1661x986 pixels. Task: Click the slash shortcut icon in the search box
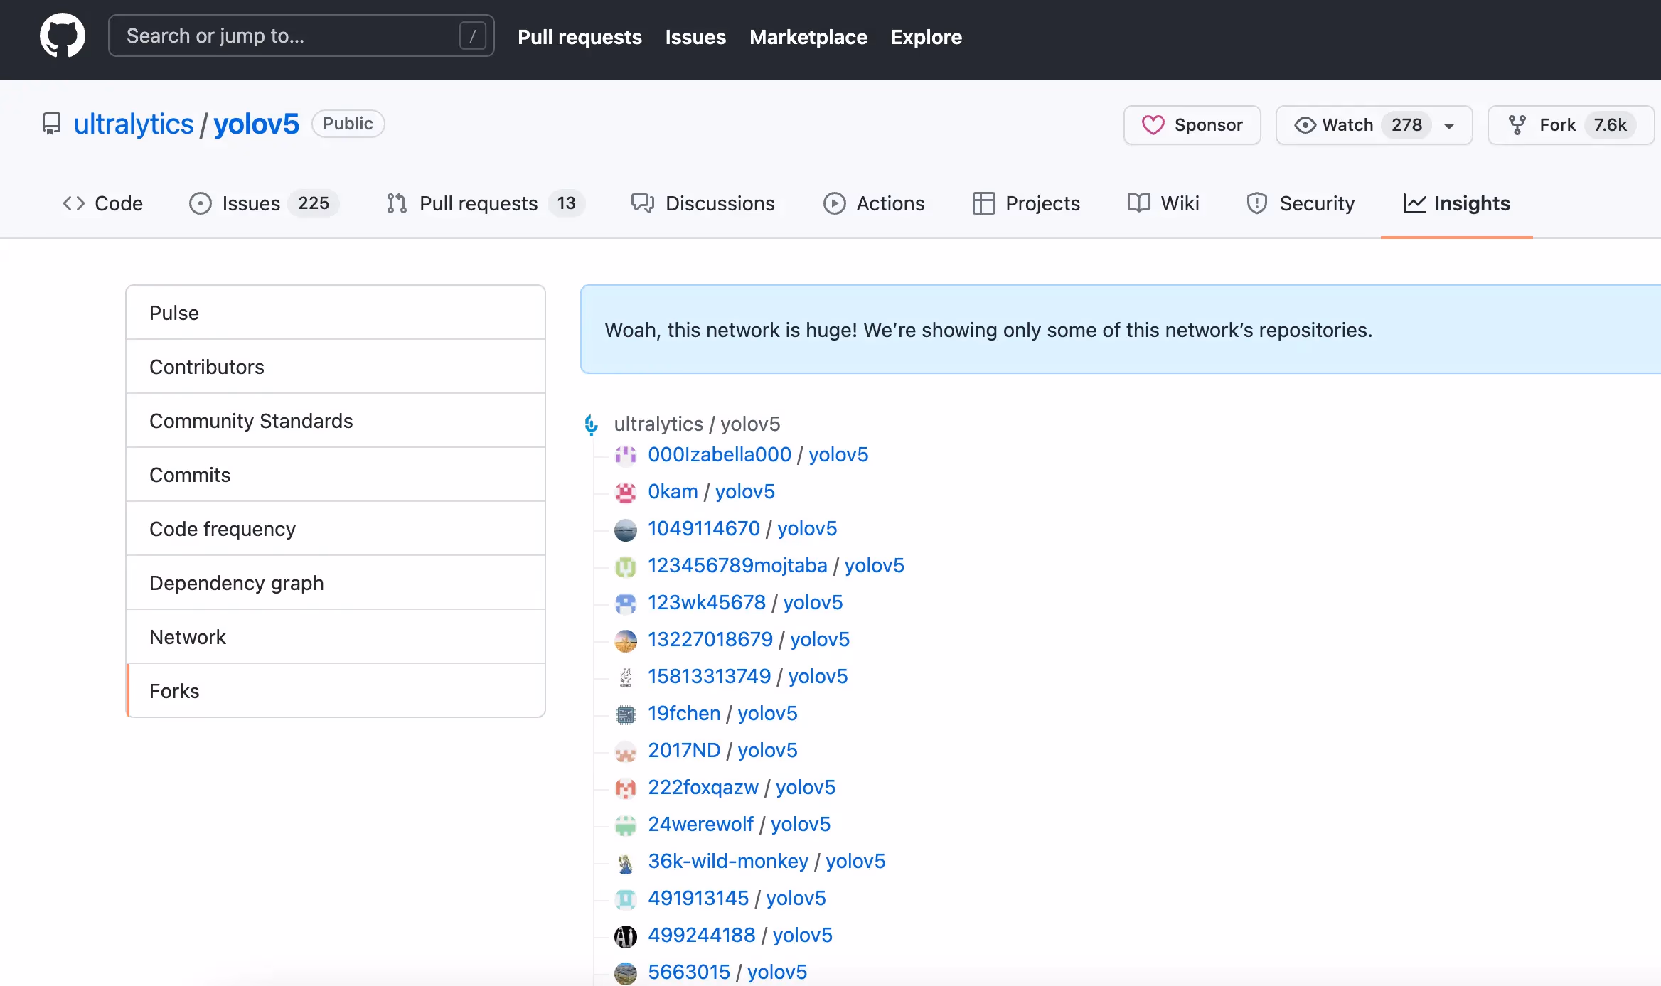click(x=473, y=36)
